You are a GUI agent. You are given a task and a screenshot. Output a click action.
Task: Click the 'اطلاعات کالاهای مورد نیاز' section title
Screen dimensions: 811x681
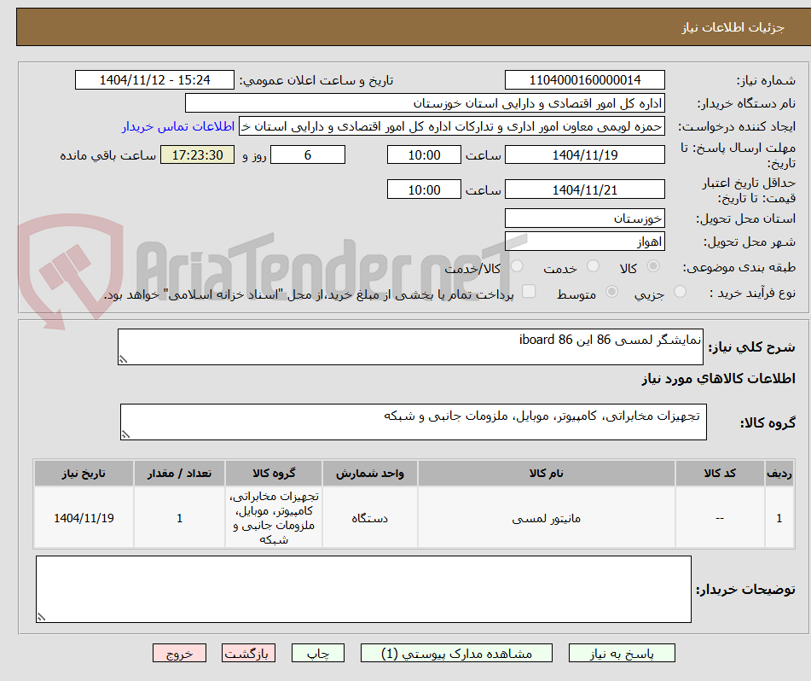point(718,379)
